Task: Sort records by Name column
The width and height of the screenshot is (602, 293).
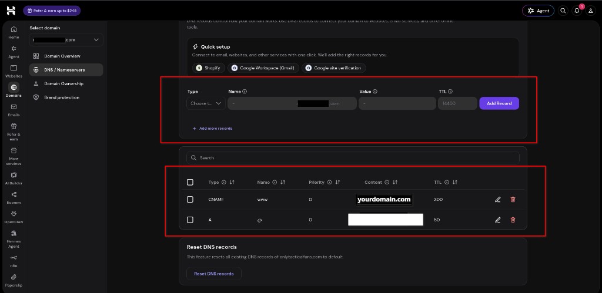Action: coord(283,182)
